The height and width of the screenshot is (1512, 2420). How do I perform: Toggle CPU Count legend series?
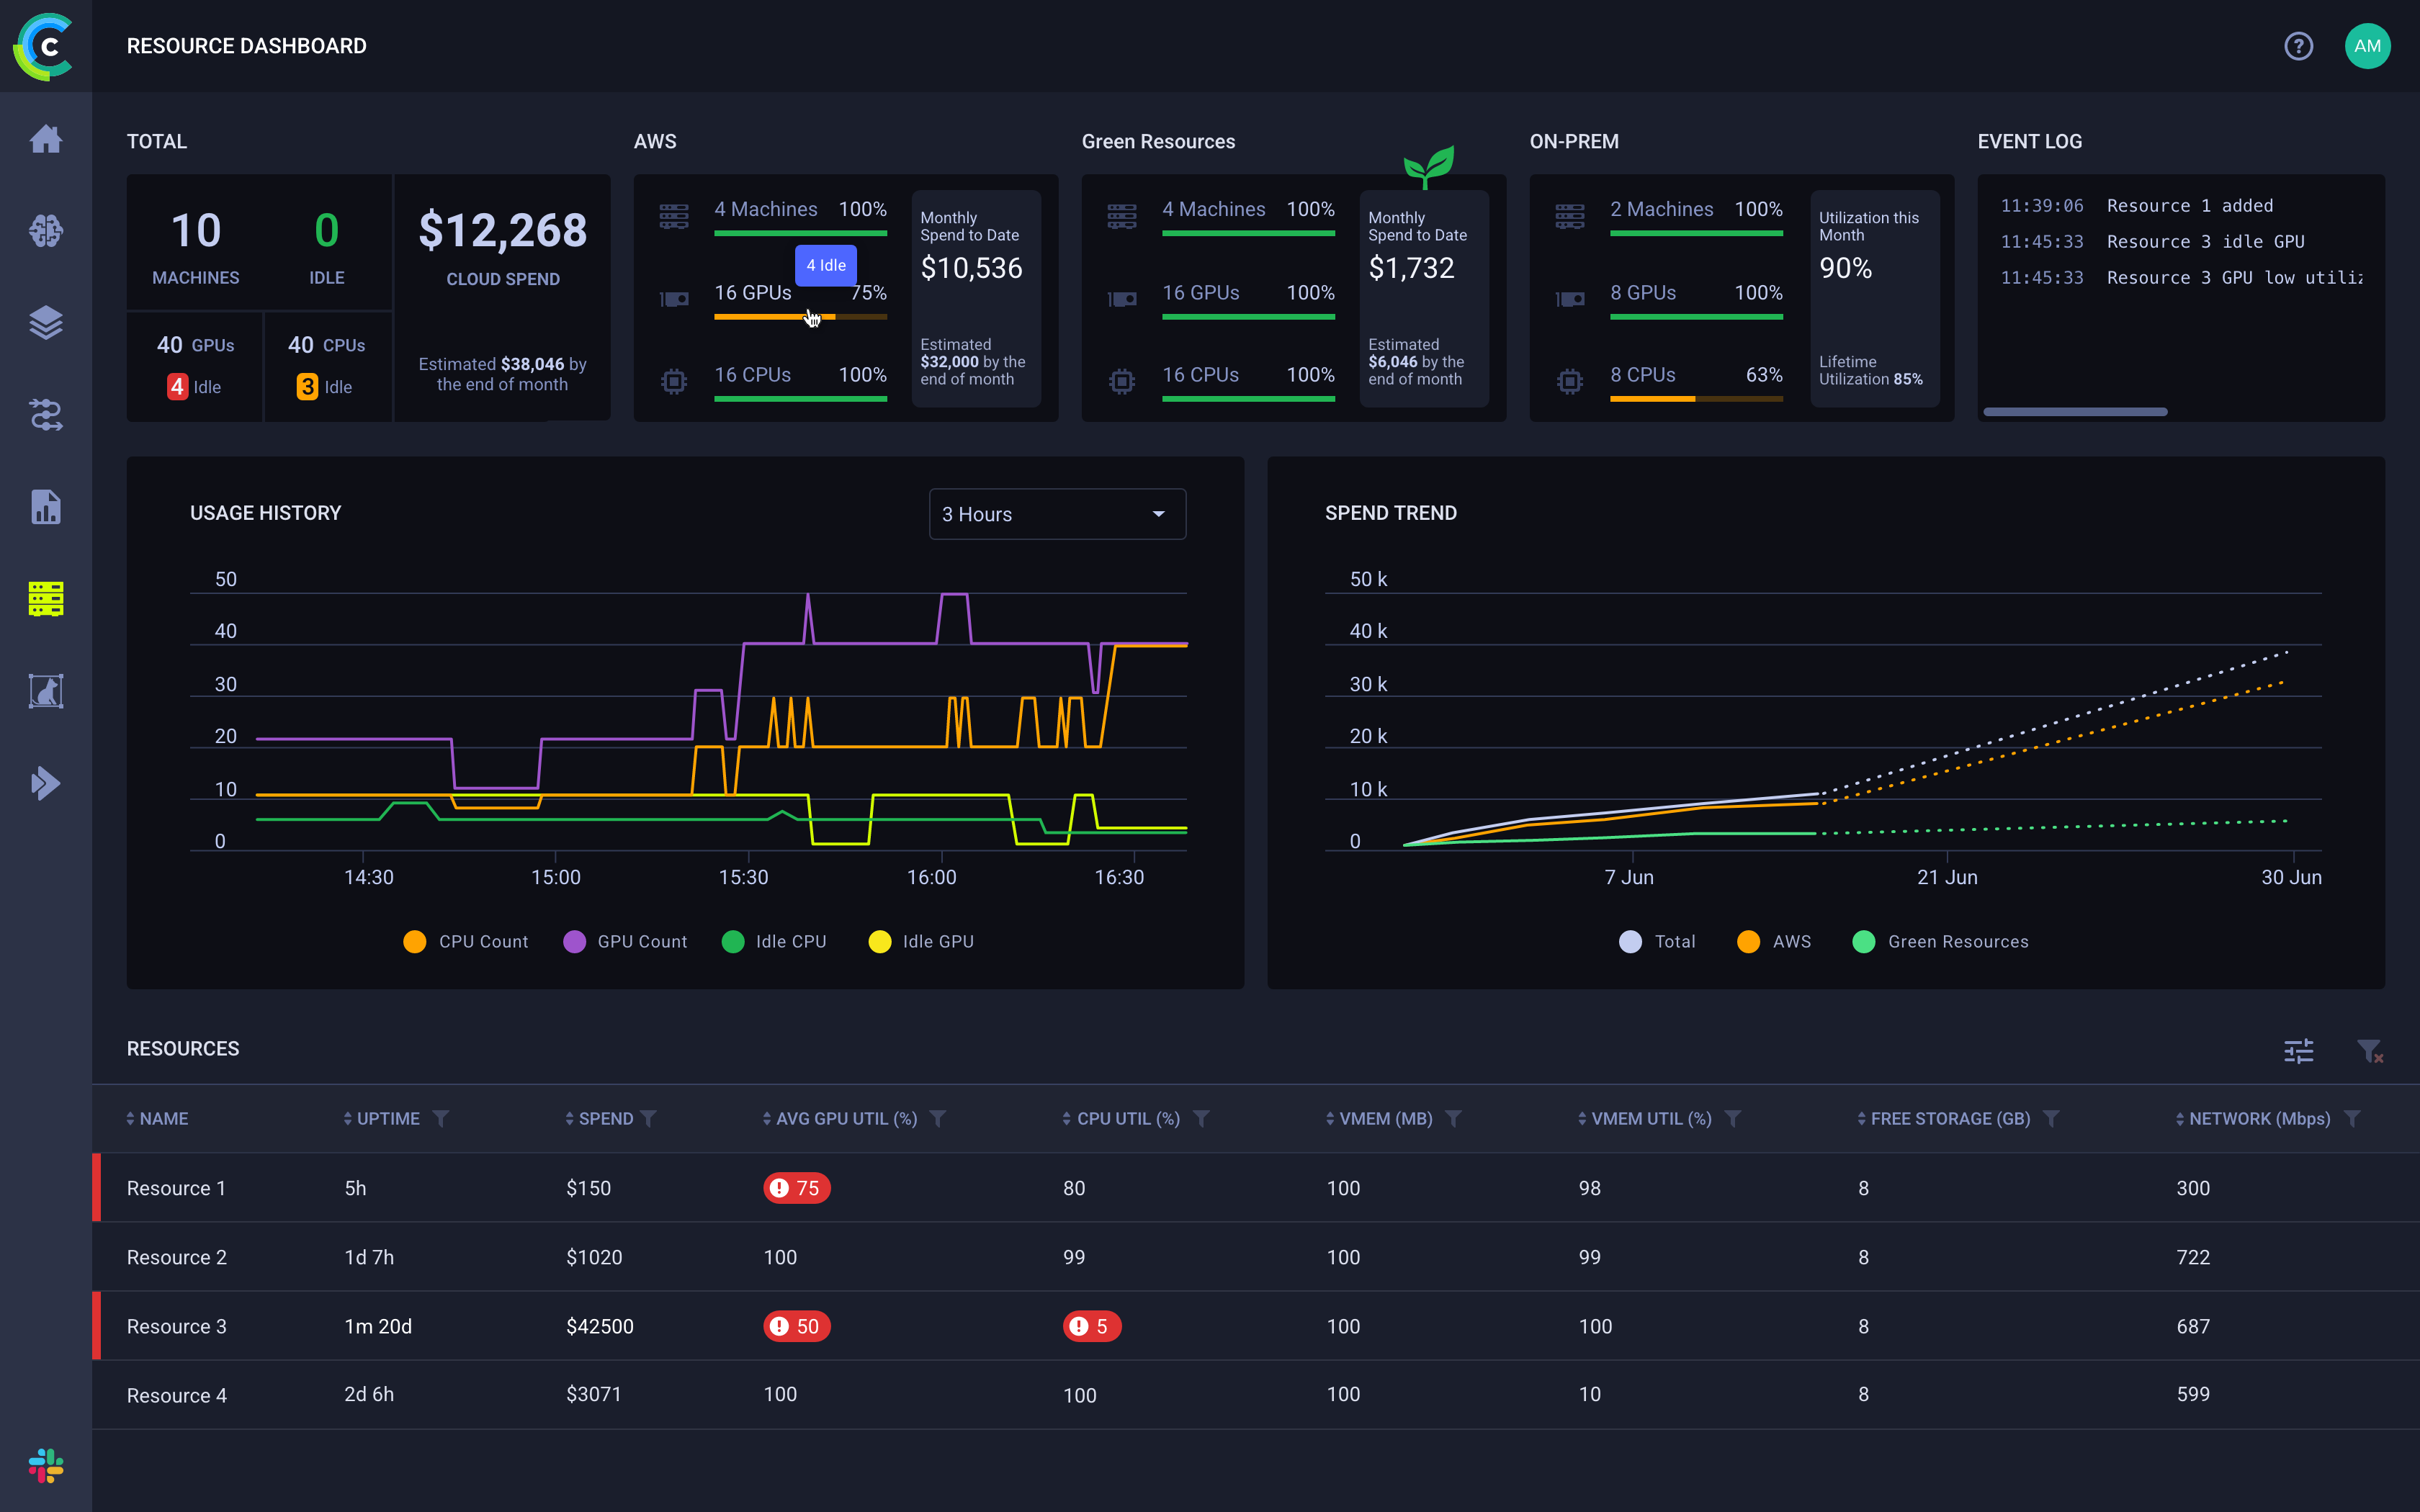[x=465, y=942]
